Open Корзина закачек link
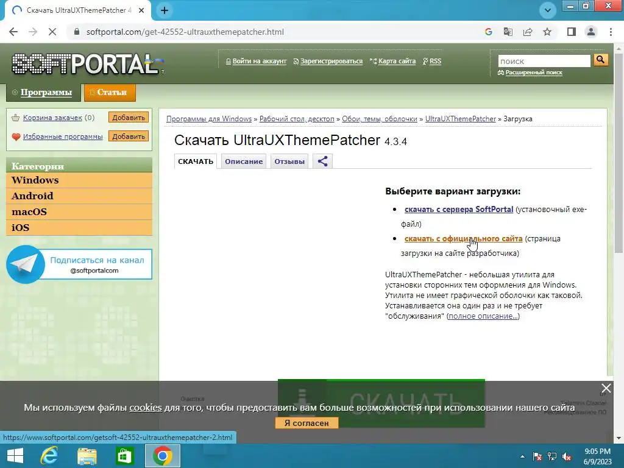The height and width of the screenshot is (468, 624). pos(52,118)
